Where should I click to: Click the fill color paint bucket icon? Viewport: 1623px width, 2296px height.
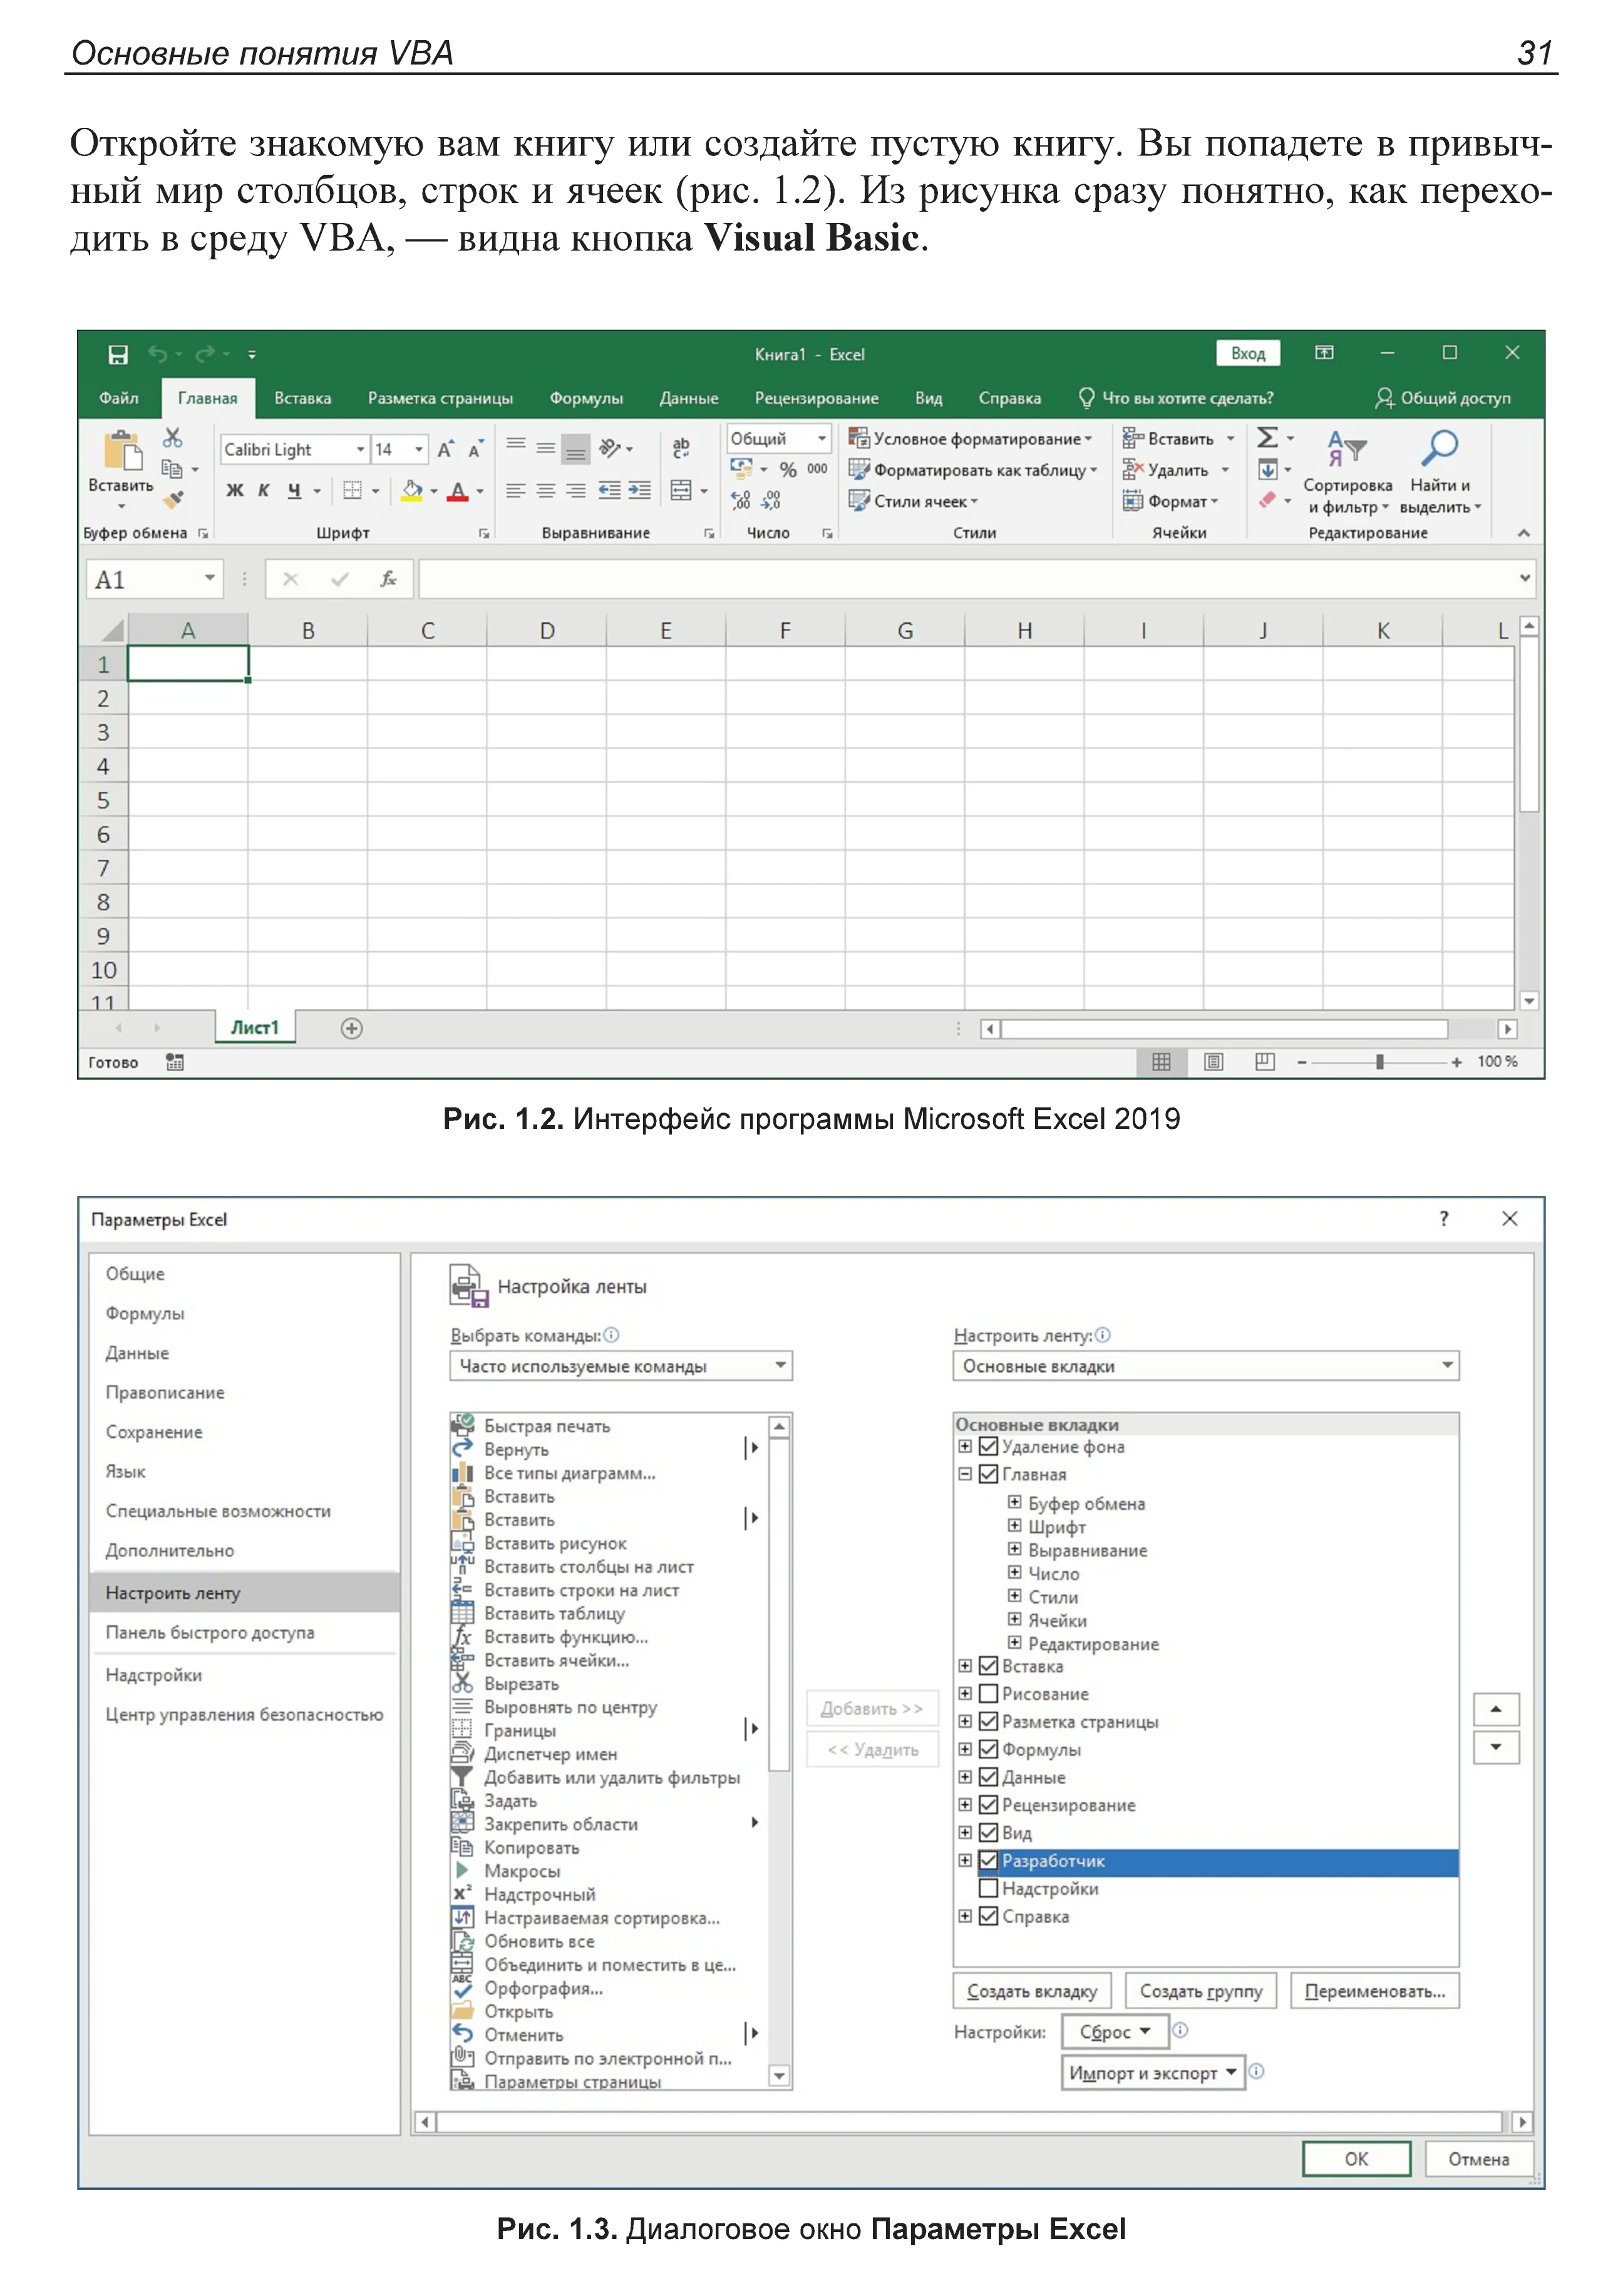click(x=411, y=490)
